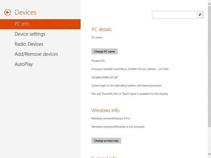Click the Devices heading title
Screen dimensions: 211x158
coord(25,13)
